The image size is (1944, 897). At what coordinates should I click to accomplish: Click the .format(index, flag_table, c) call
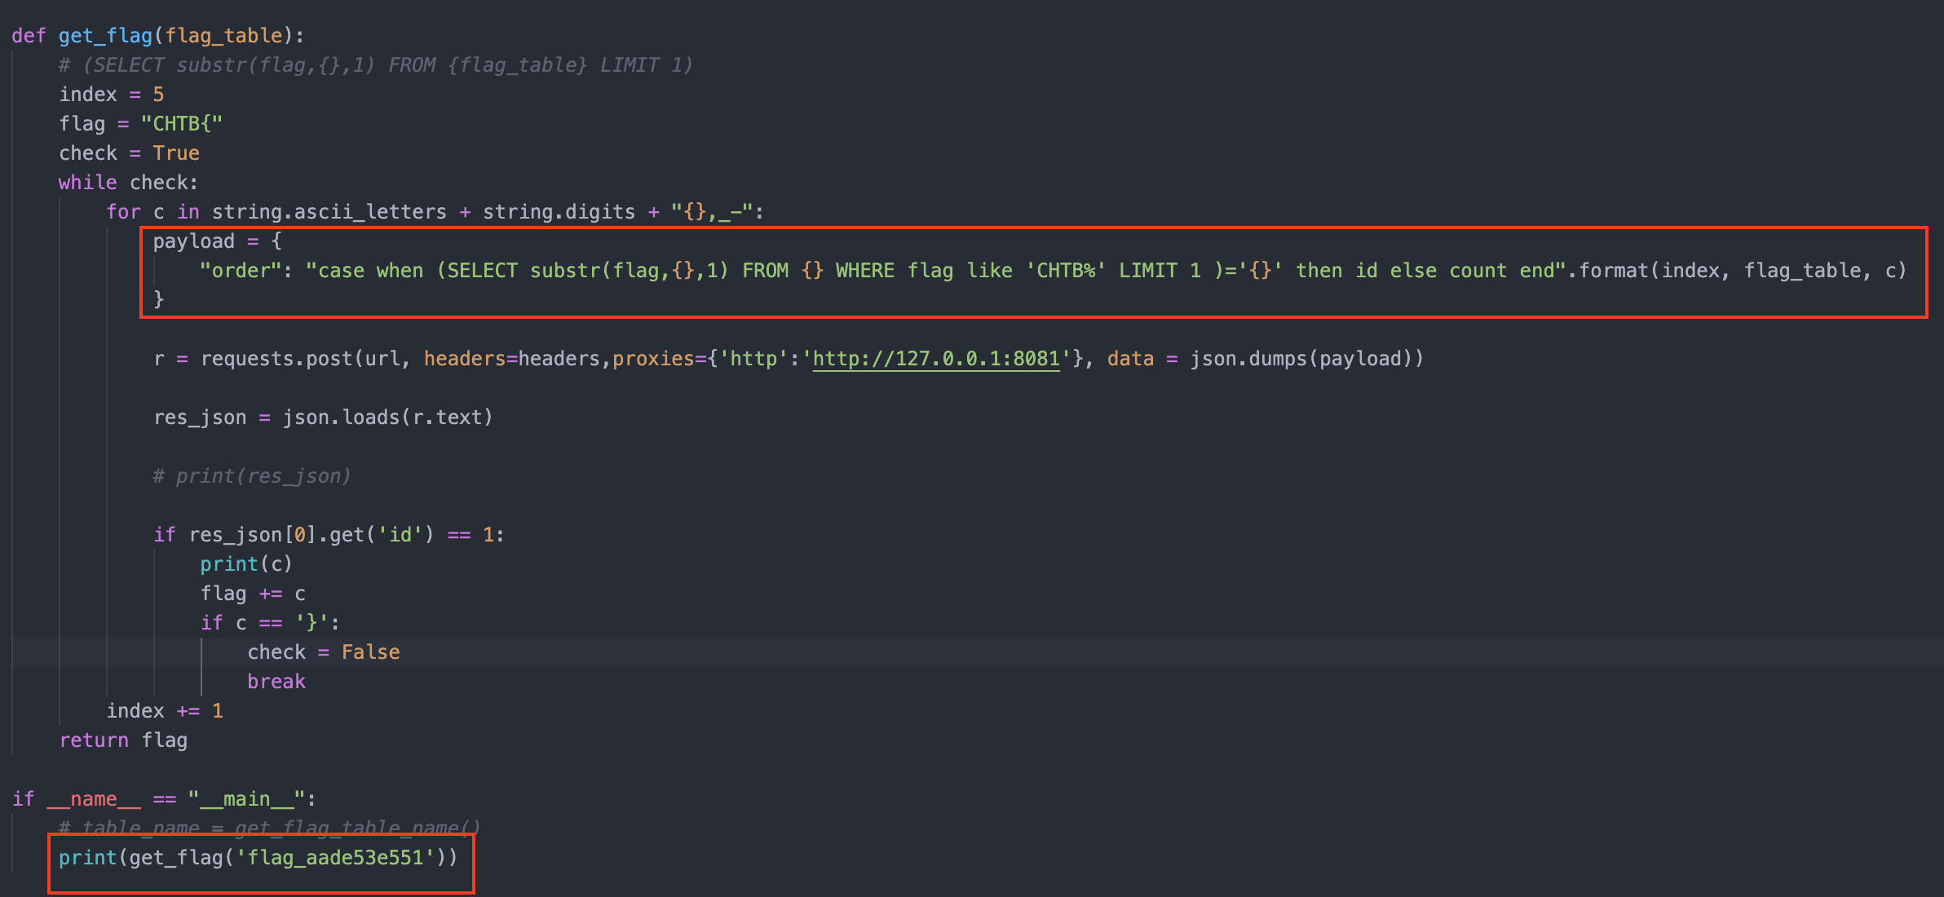point(1737,271)
